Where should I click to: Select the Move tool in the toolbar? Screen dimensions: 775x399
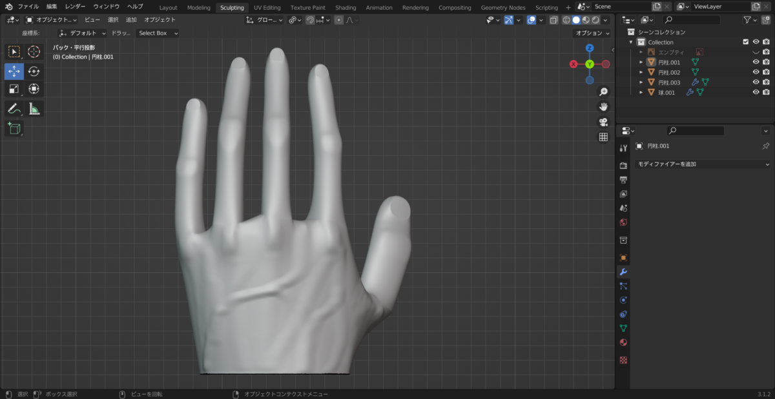[14, 72]
